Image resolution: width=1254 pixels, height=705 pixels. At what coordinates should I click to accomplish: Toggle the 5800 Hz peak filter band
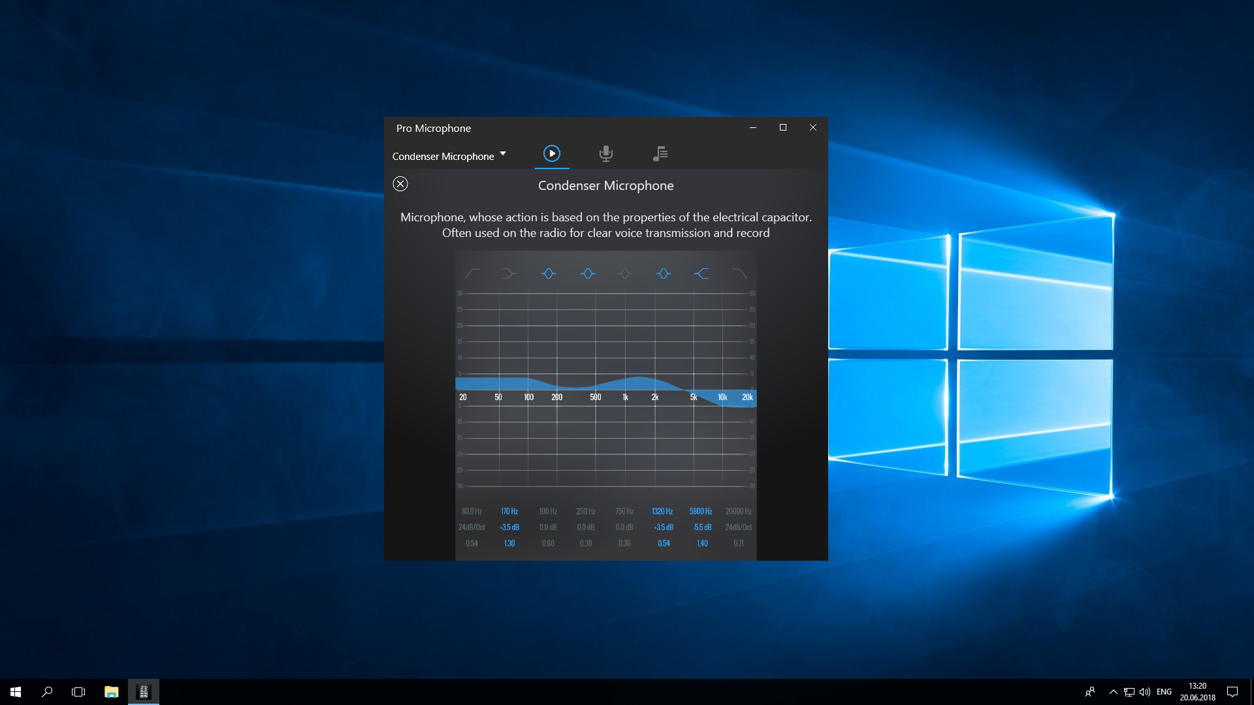pyautogui.click(x=701, y=274)
